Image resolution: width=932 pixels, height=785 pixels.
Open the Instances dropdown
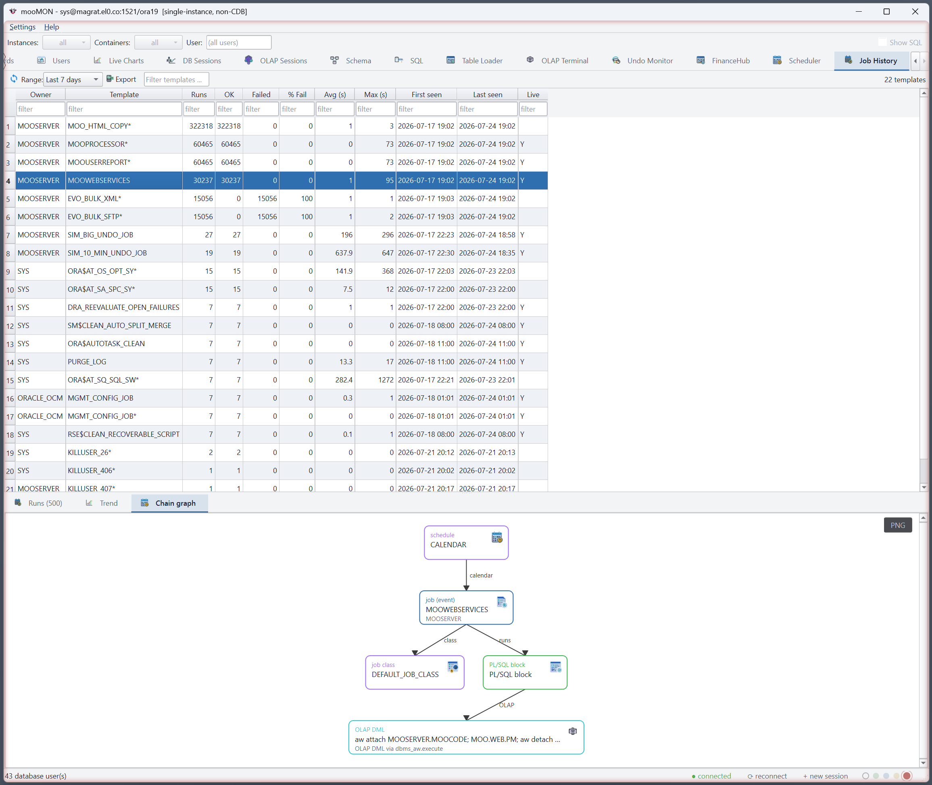(x=67, y=42)
